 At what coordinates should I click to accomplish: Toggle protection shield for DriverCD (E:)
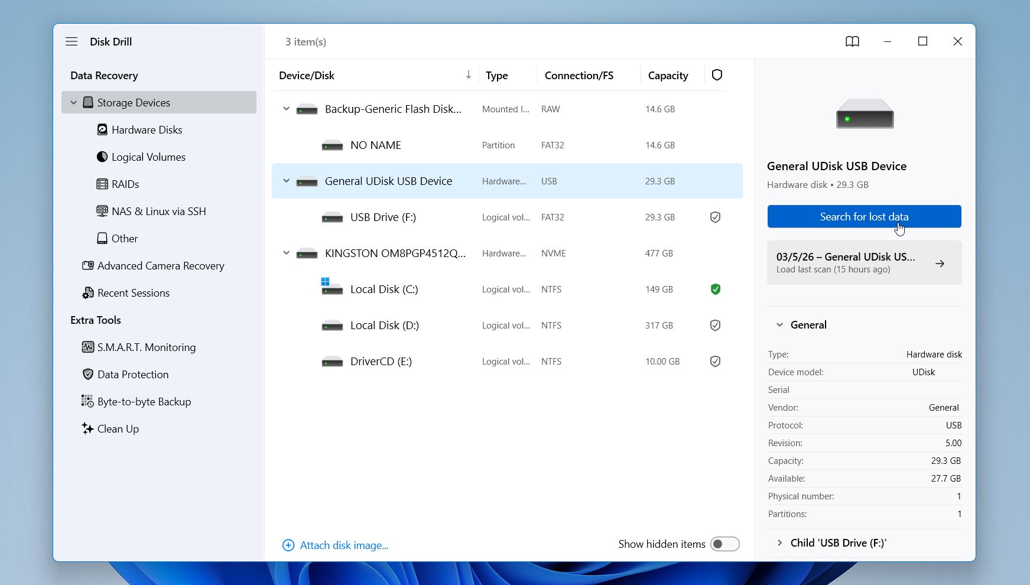coord(715,362)
